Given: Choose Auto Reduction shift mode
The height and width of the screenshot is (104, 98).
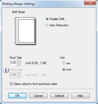Looking at the screenshot, I should pos(57,25).
